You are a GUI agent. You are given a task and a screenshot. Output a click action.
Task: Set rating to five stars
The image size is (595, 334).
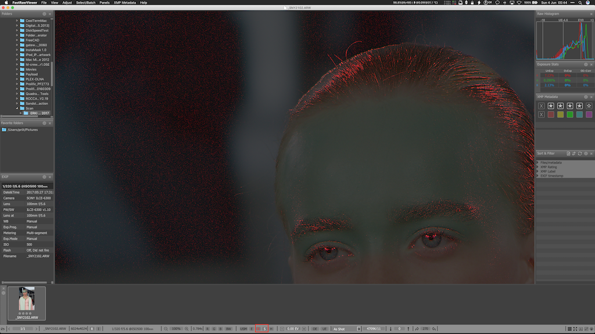589,106
